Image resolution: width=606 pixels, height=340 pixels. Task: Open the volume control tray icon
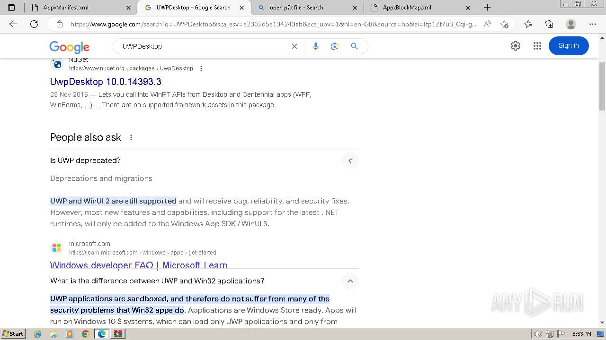click(538, 334)
